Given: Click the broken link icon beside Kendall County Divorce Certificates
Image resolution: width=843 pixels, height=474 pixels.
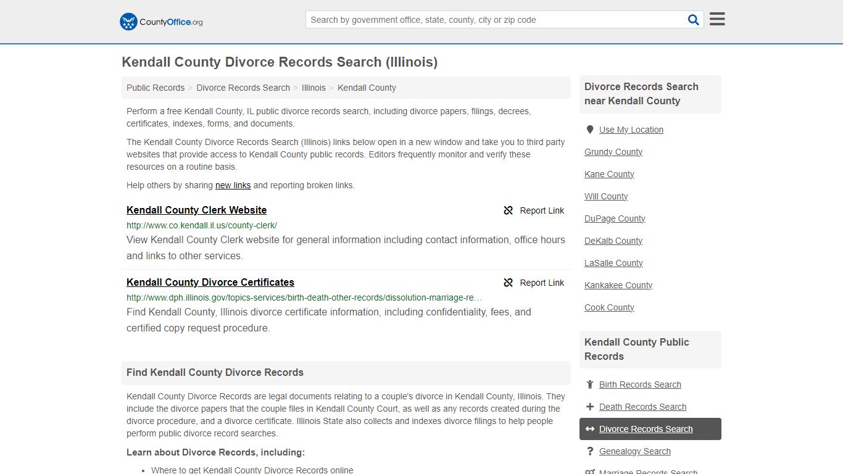Looking at the screenshot, I should click(x=509, y=283).
